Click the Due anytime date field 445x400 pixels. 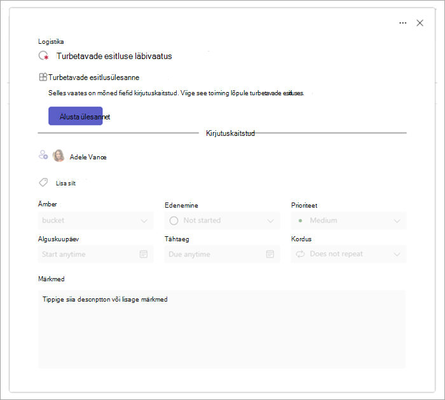point(222,255)
